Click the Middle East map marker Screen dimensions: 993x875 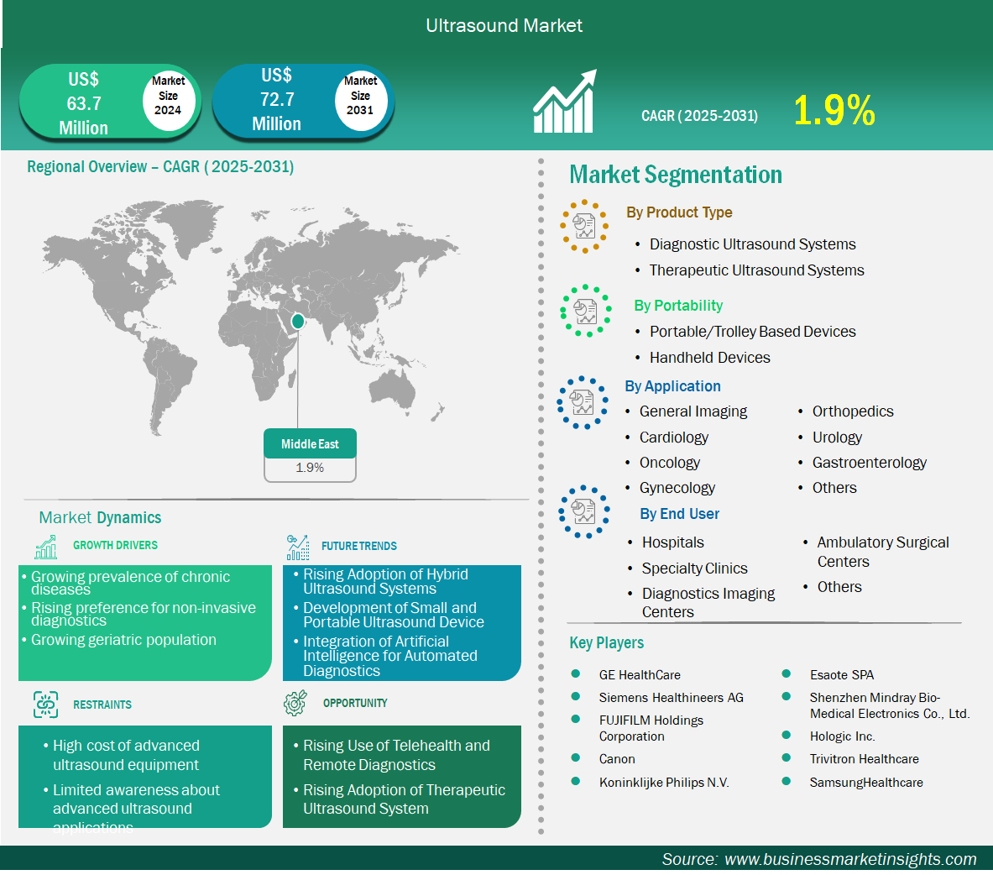tap(297, 322)
